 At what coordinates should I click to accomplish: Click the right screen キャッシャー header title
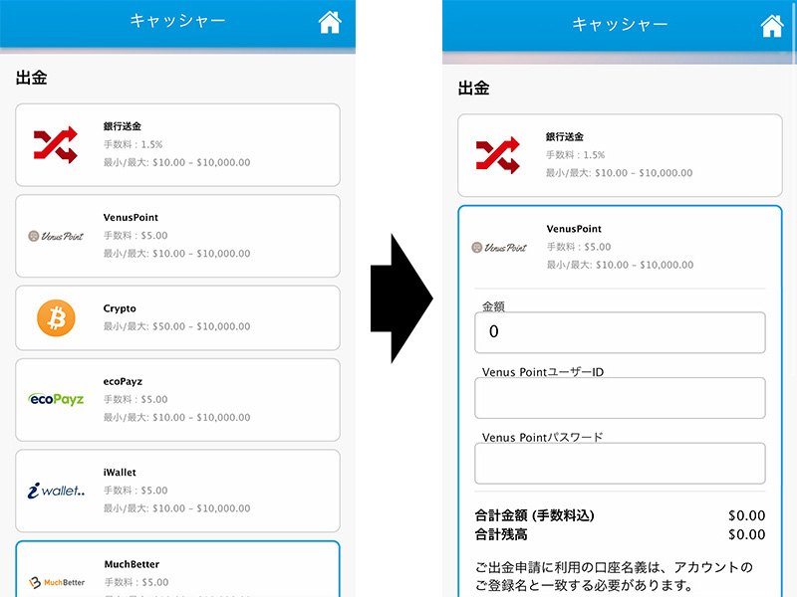pyautogui.click(x=620, y=24)
